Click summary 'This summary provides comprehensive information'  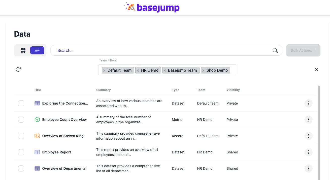pyautogui.click(x=128, y=136)
